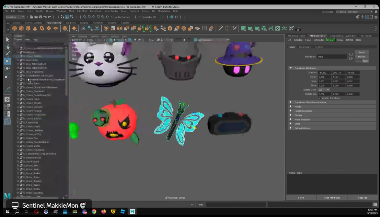
Task: Open the Symmetry: Off dropdown
Action: 150,17
